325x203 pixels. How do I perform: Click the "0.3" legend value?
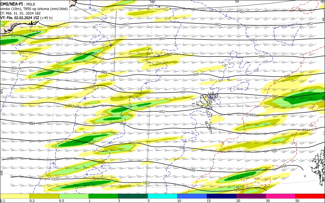click(32, 201)
